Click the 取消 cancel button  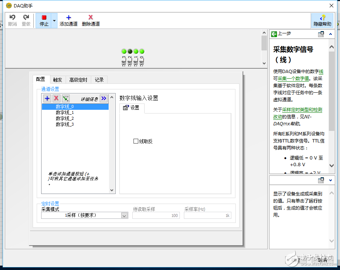click(323, 260)
